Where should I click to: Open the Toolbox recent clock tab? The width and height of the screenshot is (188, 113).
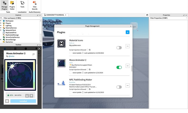[26, 49]
